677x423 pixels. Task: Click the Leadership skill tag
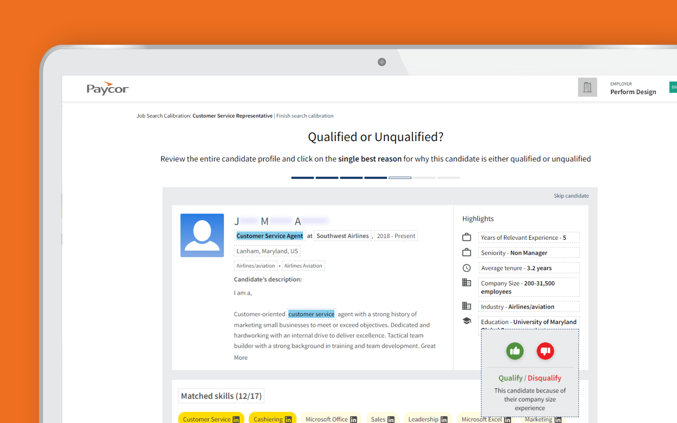[428, 419]
